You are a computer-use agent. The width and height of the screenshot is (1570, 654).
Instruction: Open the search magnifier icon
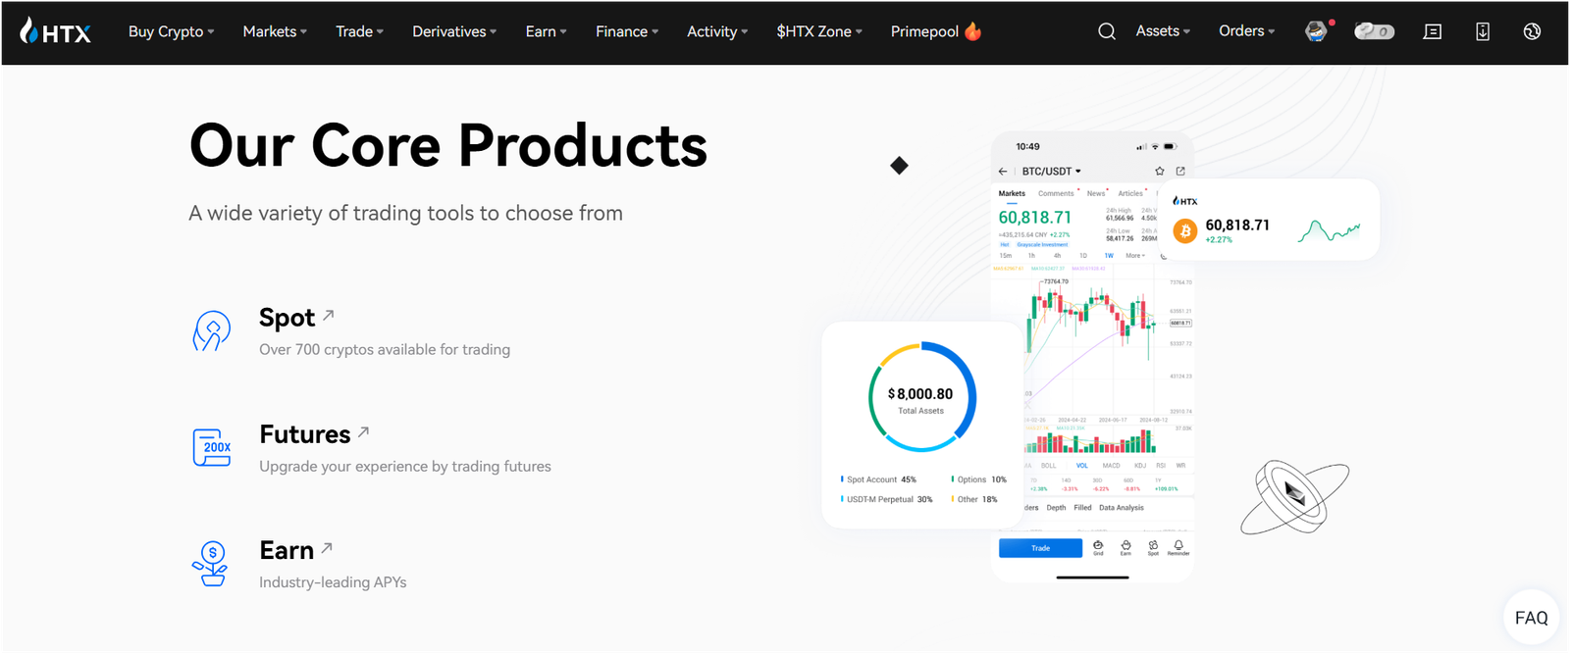click(x=1107, y=31)
